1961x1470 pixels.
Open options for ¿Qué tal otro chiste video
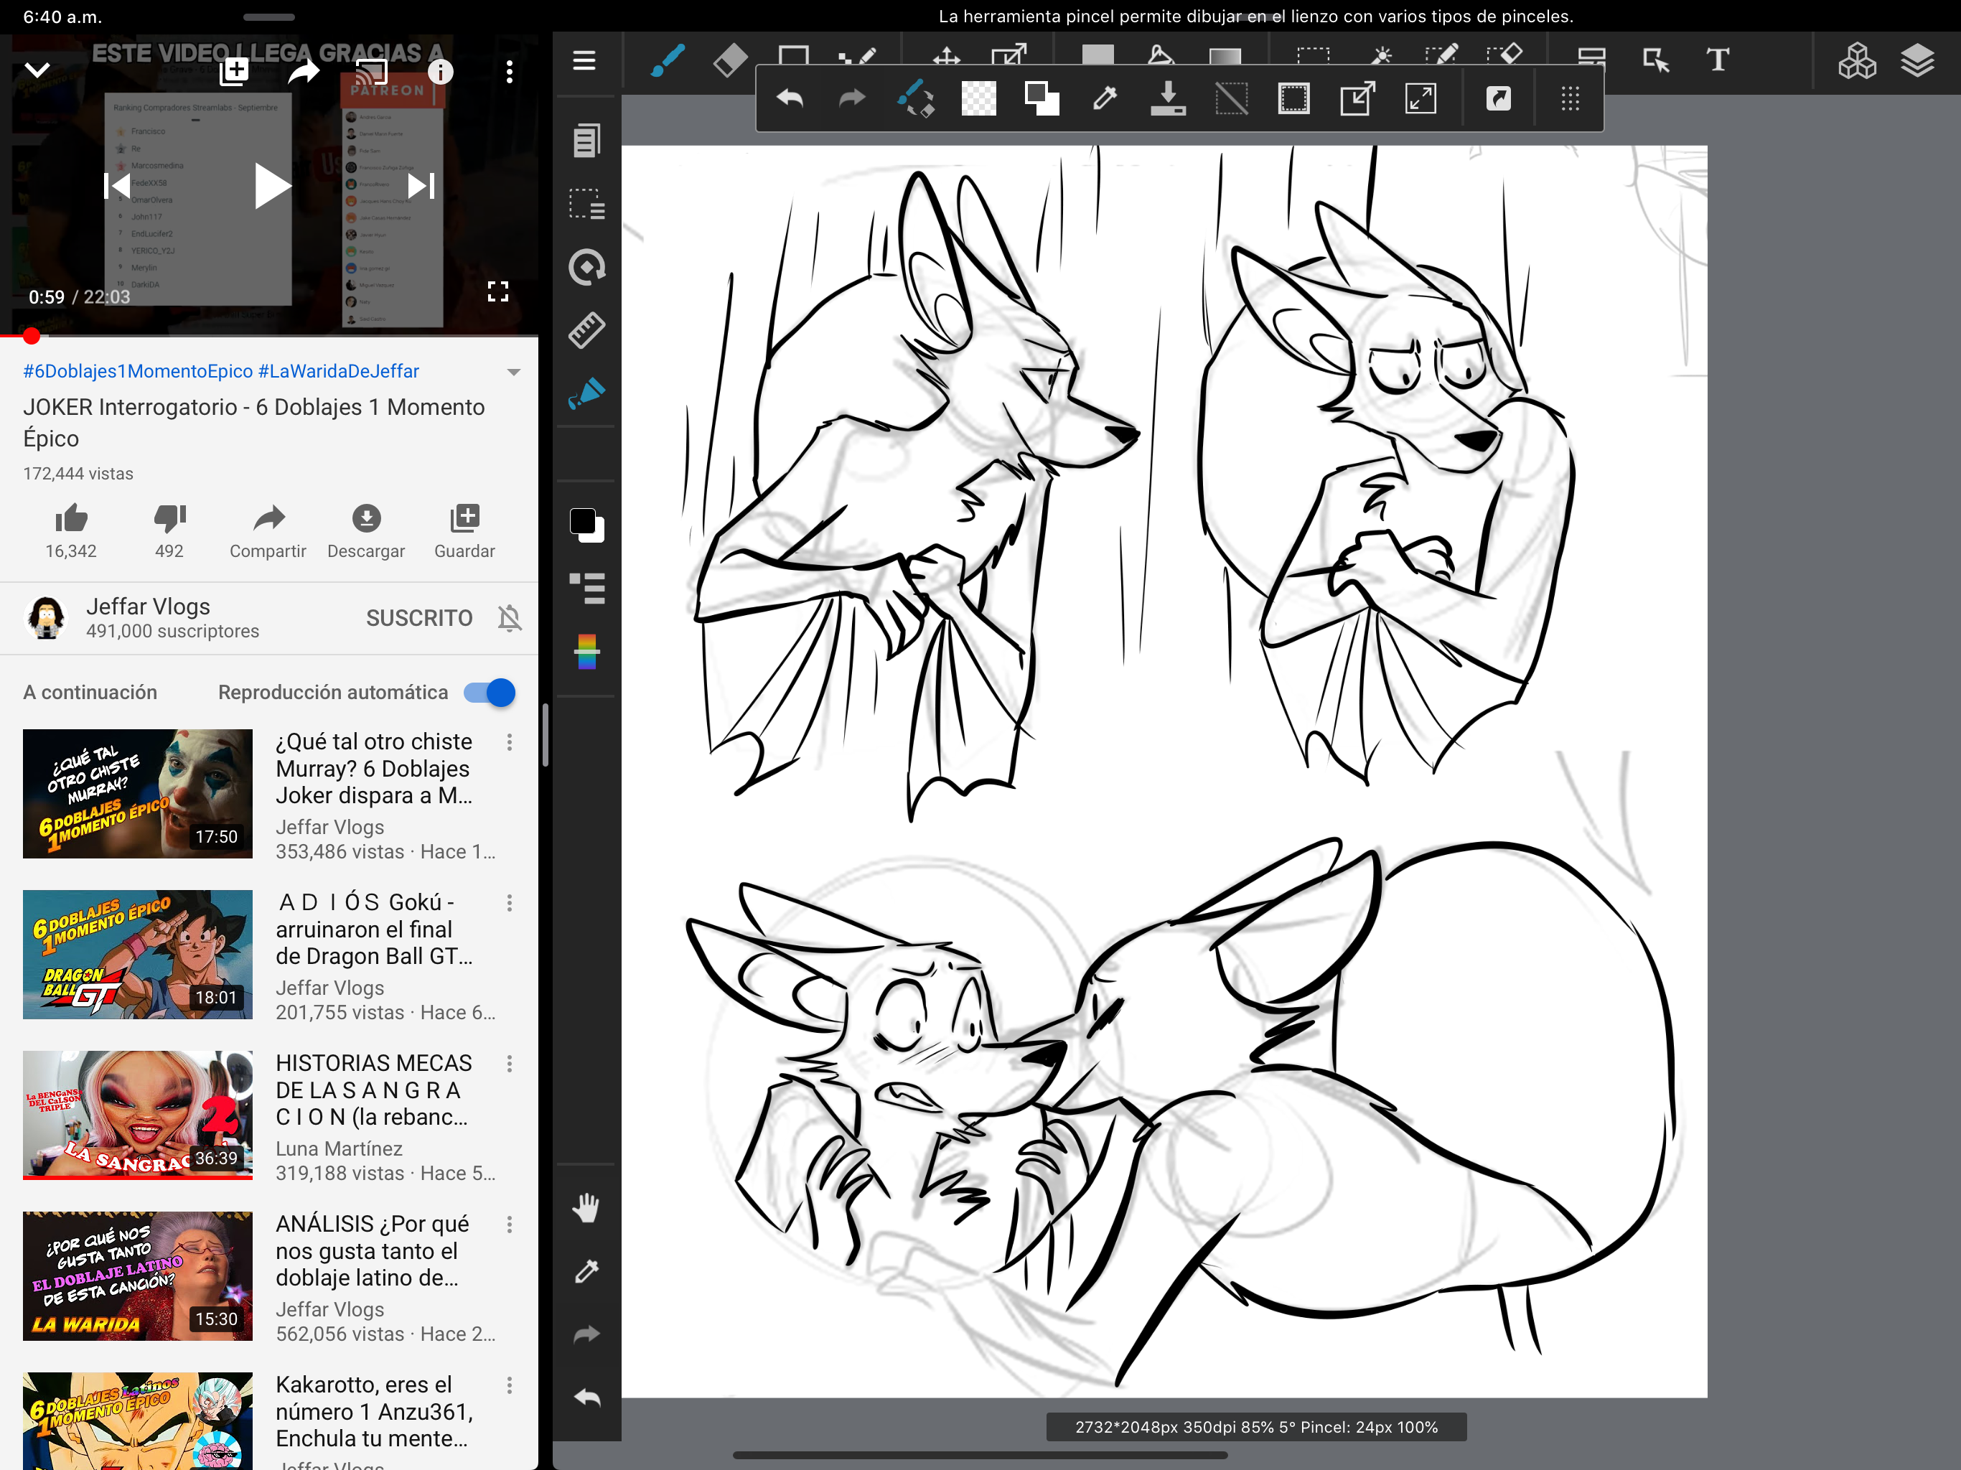pyautogui.click(x=510, y=742)
